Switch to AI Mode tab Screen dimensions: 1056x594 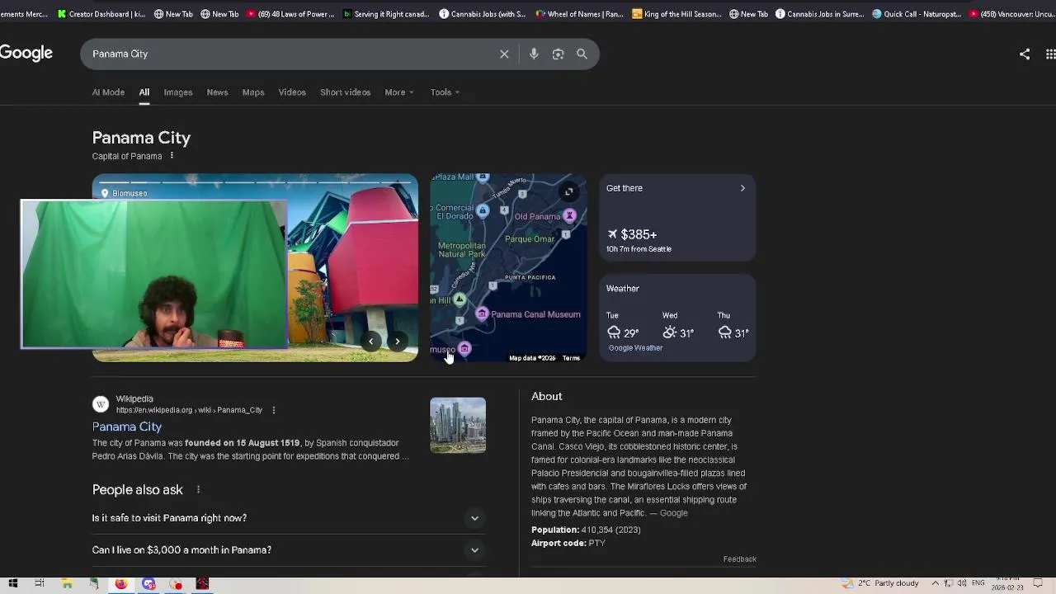pyautogui.click(x=108, y=92)
